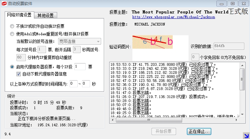Select log entry for IP 218.240.42.238:3128

coord(164,68)
